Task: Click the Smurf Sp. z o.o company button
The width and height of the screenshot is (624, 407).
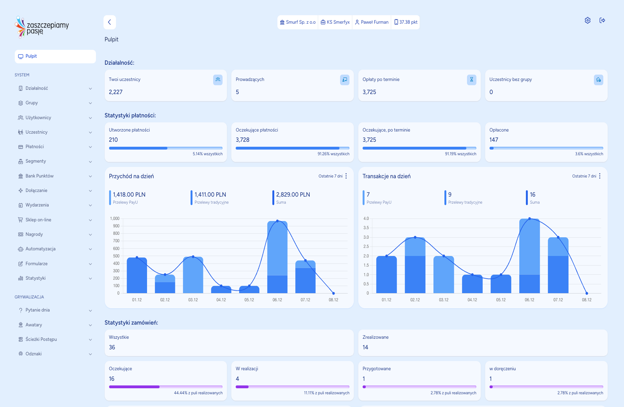Action: tap(298, 22)
